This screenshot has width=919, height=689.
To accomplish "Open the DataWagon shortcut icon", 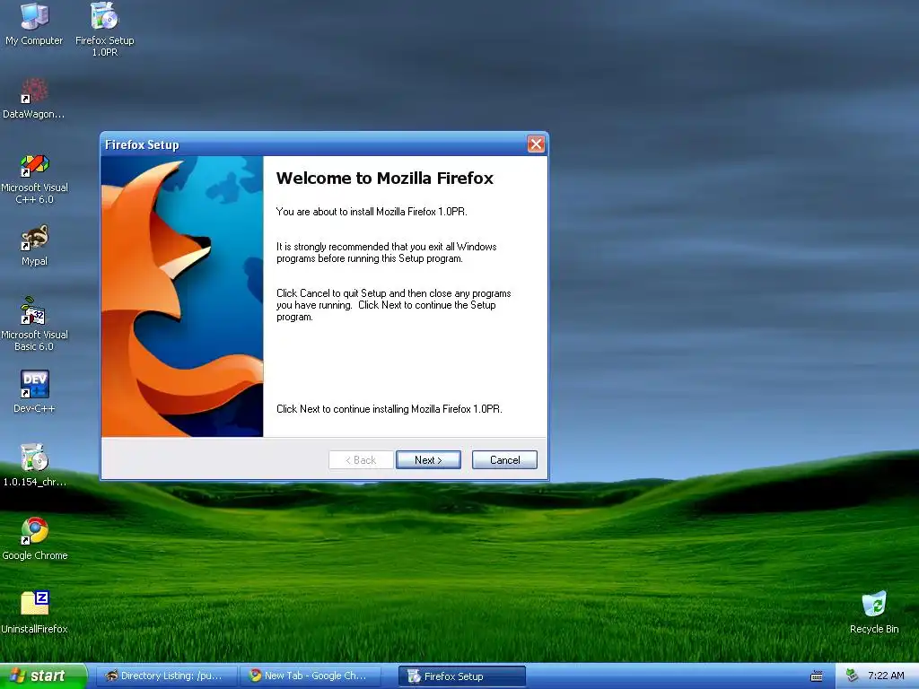I will (34, 99).
